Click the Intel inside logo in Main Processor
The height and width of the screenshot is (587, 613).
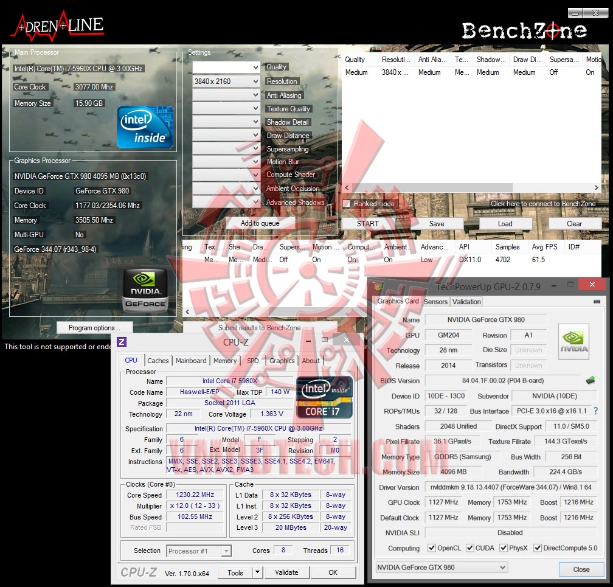[x=145, y=127]
